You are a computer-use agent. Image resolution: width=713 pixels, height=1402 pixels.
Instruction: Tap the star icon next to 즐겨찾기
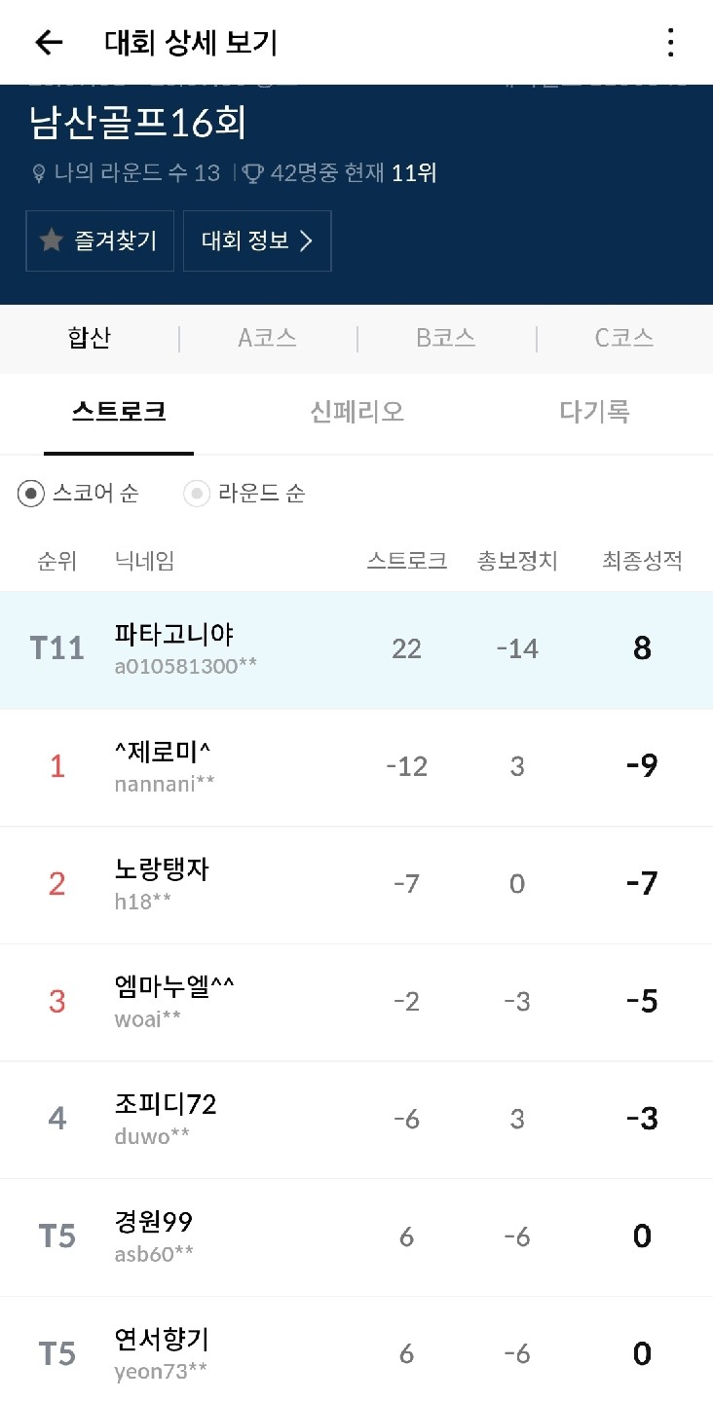51,240
